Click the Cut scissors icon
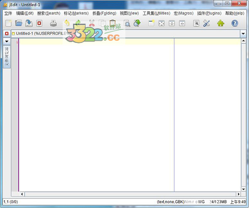Screen dimensions: 249x208 click(92, 24)
